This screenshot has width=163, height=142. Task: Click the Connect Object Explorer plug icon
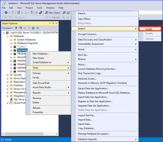16,28
